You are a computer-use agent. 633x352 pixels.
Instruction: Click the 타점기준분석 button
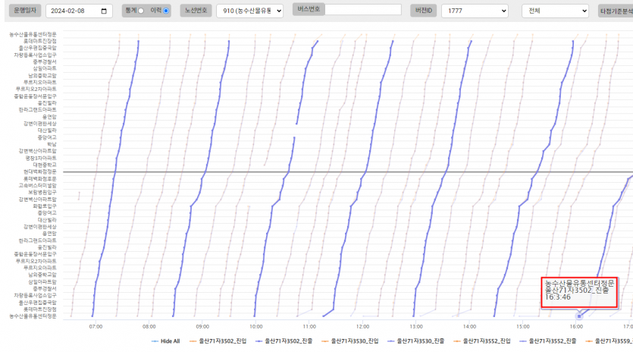click(616, 11)
